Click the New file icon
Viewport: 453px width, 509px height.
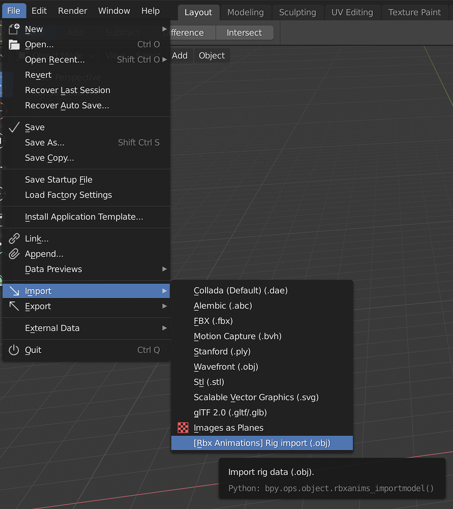(x=13, y=29)
